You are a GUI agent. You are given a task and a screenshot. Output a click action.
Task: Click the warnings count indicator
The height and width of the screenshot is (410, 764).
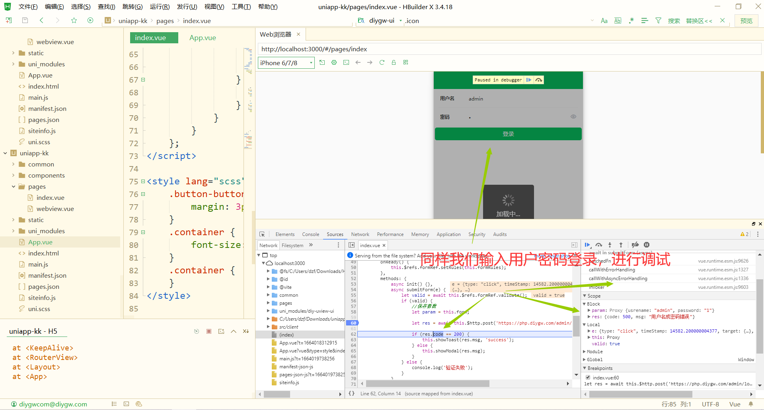coord(744,234)
